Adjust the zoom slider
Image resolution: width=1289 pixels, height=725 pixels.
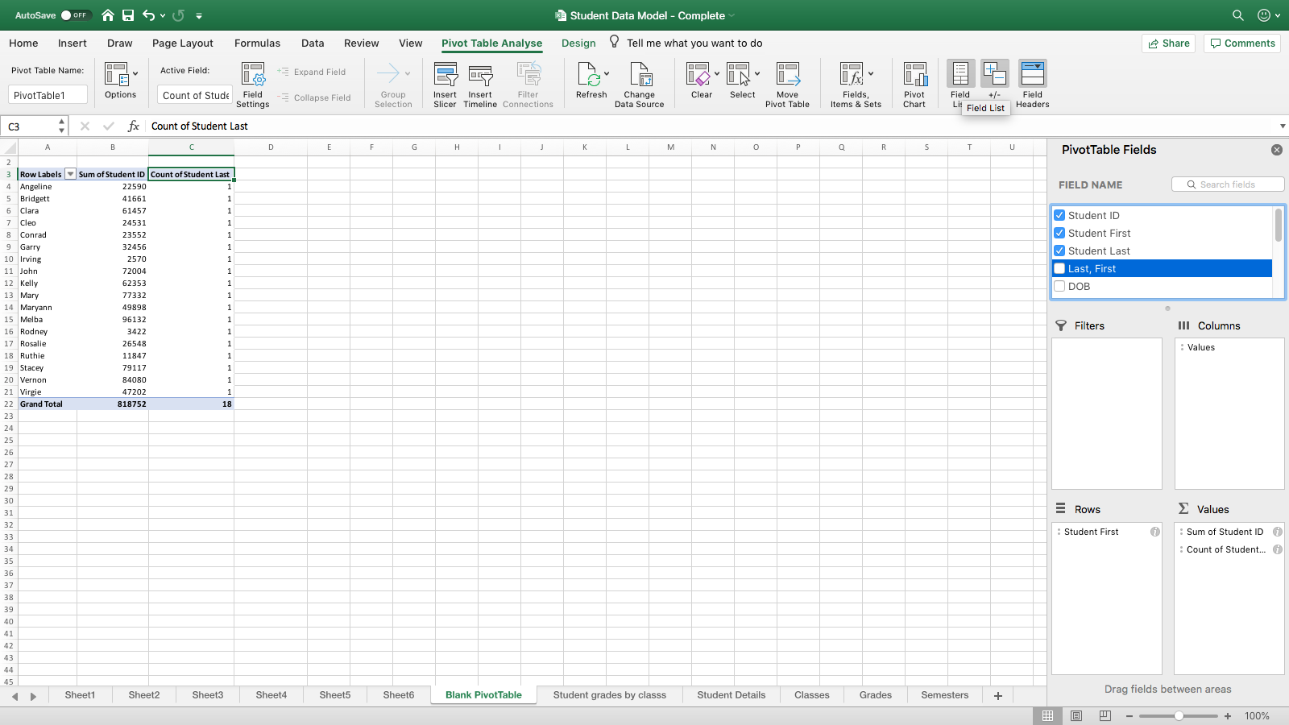[1179, 715]
